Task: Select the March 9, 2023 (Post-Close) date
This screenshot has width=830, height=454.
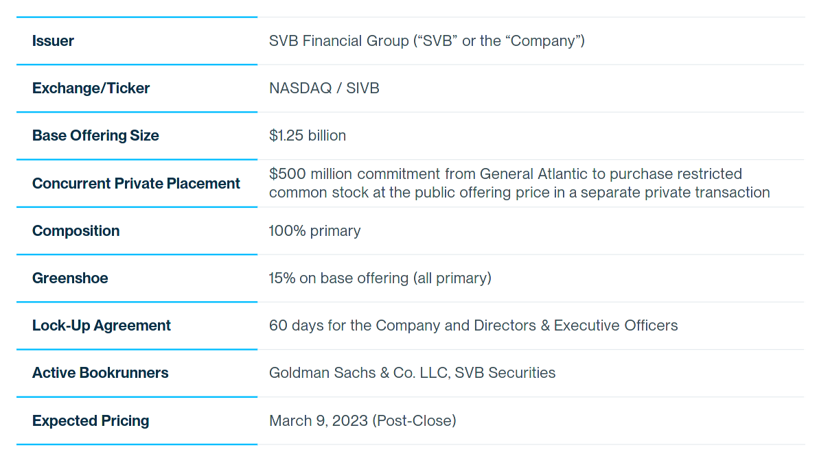Action: click(362, 421)
